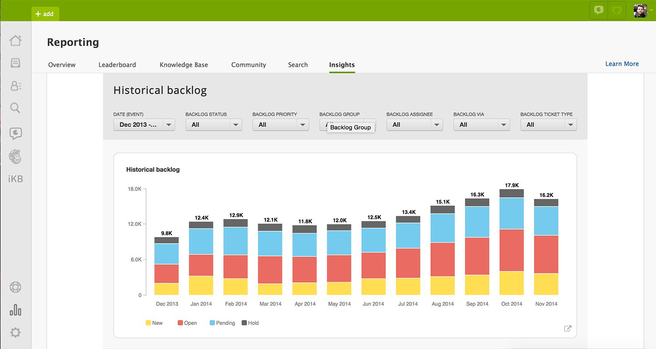Click the red Open segment of Oct 2014 bar
This screenshot has width=656, height=349.
(512, 250)
